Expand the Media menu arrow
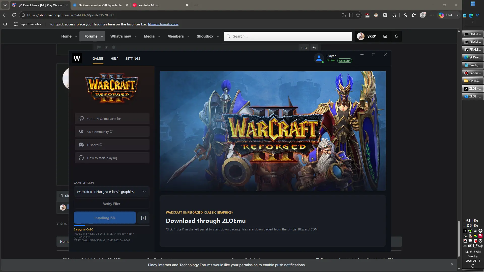 click(x=159, y=37)
